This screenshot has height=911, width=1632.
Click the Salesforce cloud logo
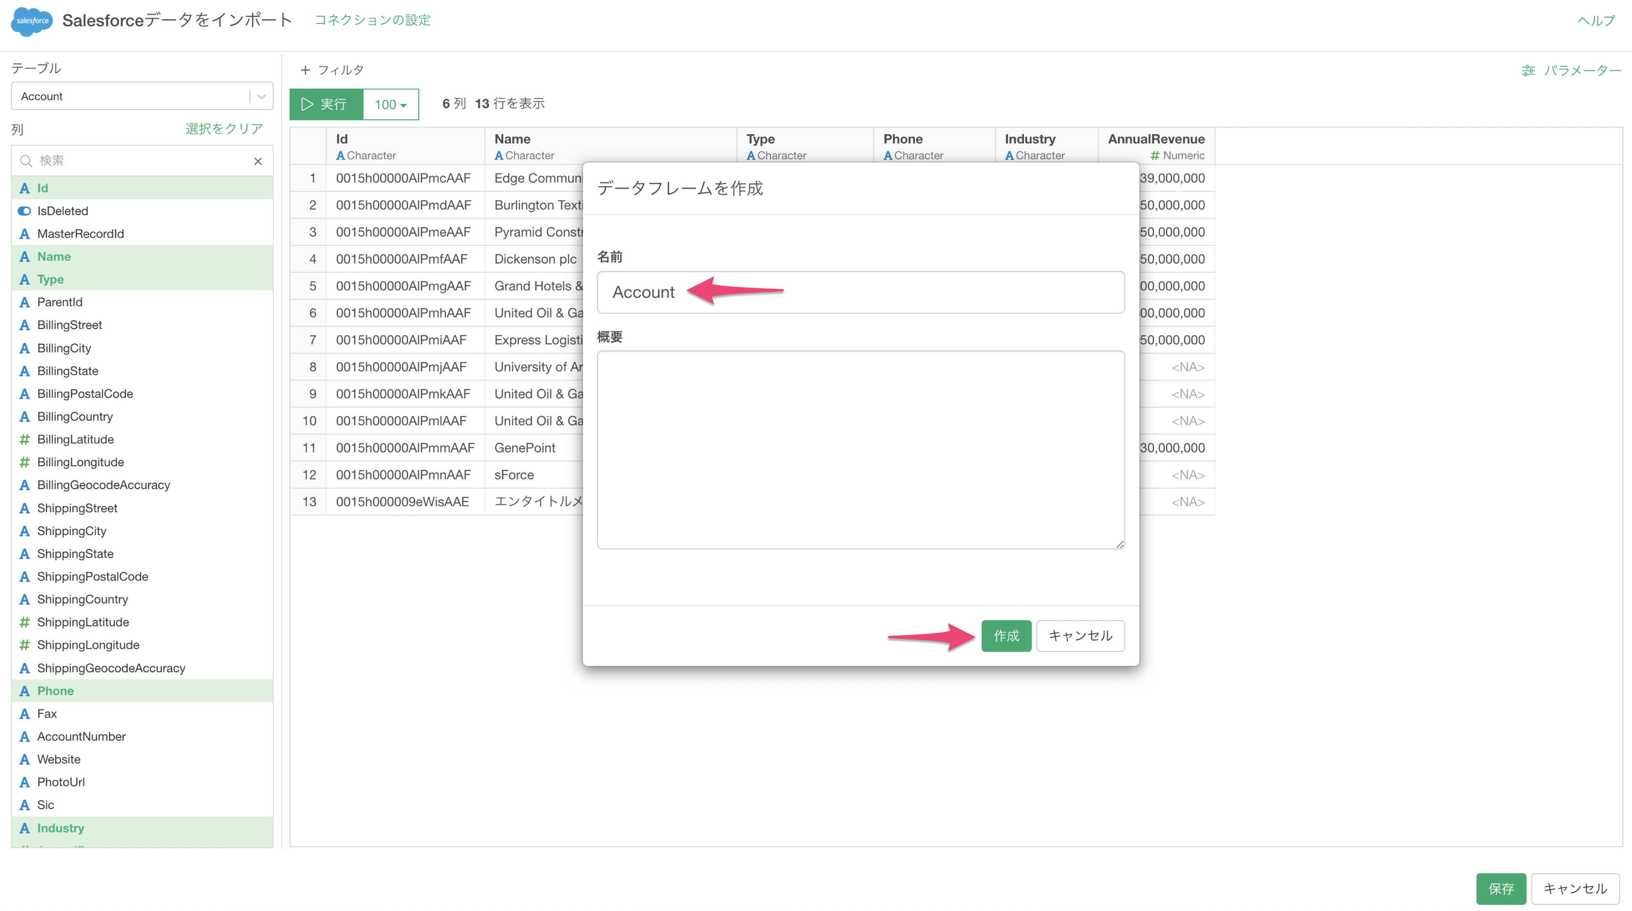tap(32, 21)
